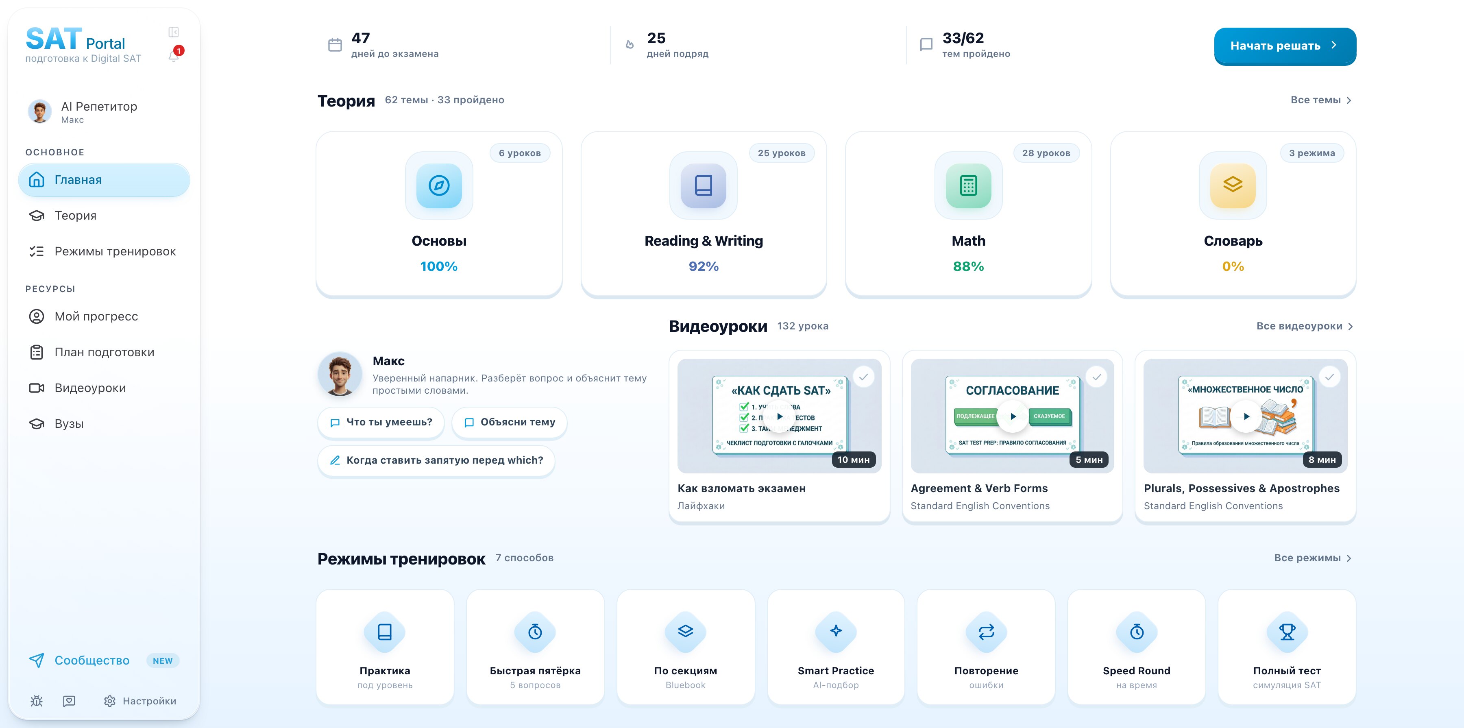Play the Agreement & Verb Forms video
1464x728 pixels.
coord(1012,416)
